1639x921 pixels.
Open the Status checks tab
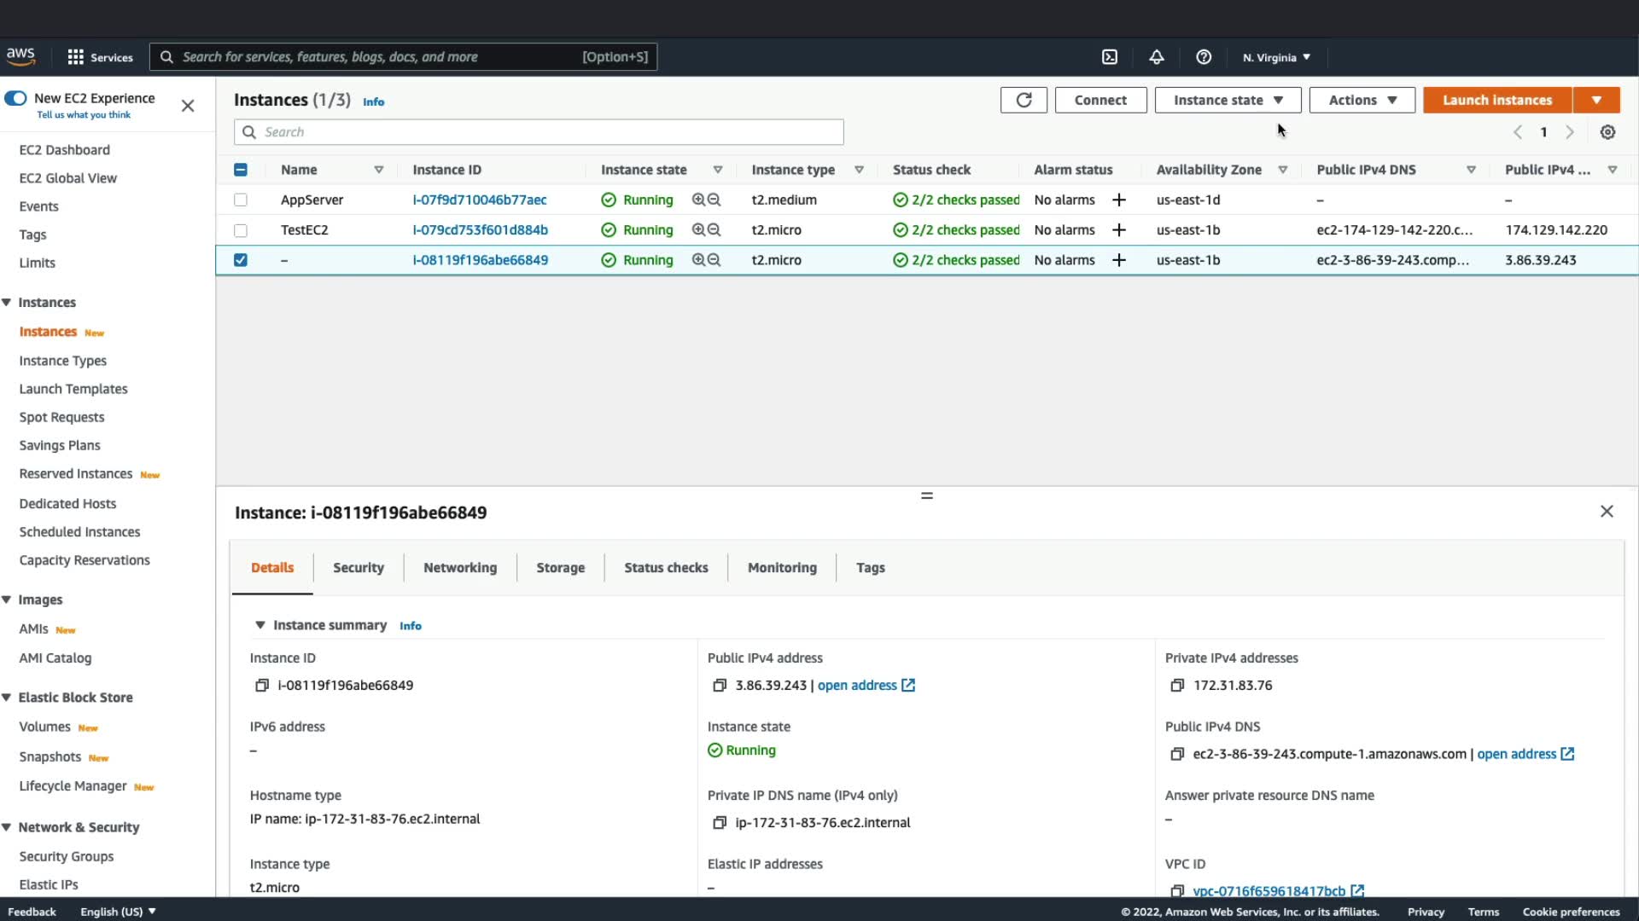tap(666, 568)
